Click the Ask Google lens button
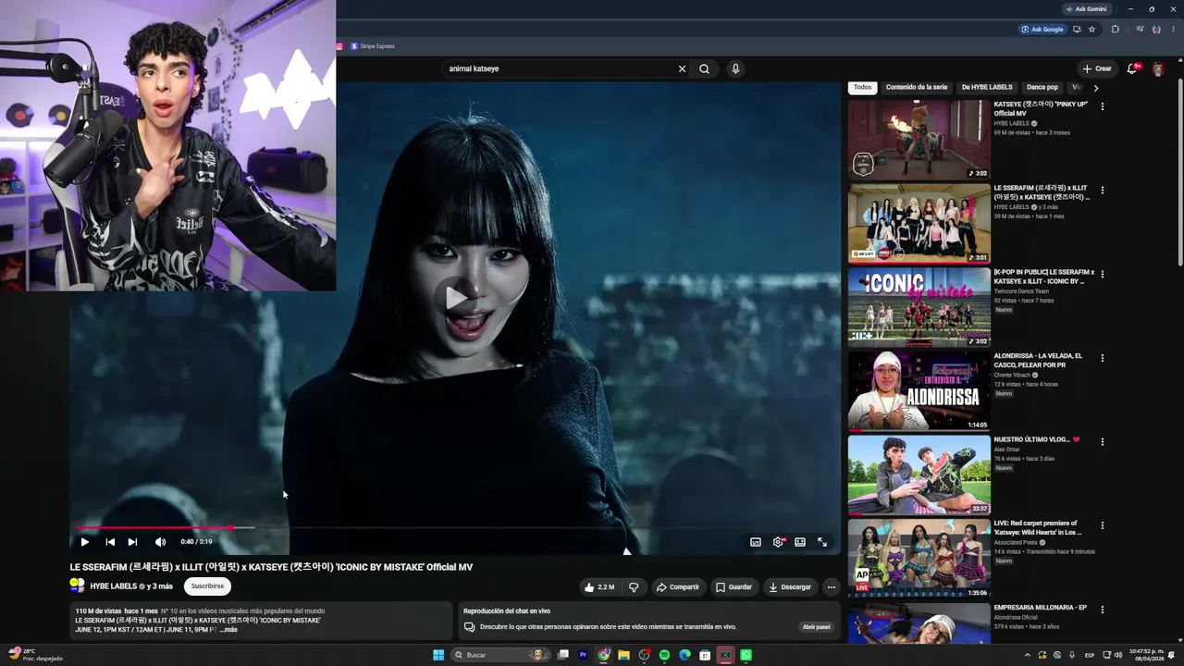The height and width of the screenshot is (666, 1184). coord(1042,29)
